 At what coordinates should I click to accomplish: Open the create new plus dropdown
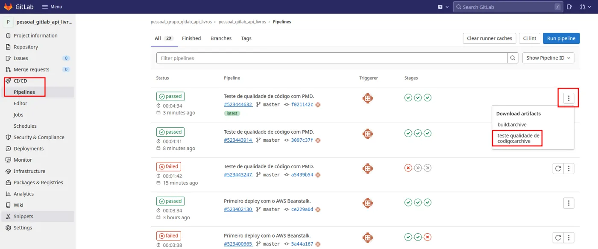[443, 7]
